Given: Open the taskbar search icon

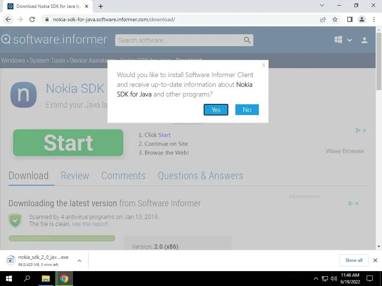Looking at the screenshot, I should point(27,279).
